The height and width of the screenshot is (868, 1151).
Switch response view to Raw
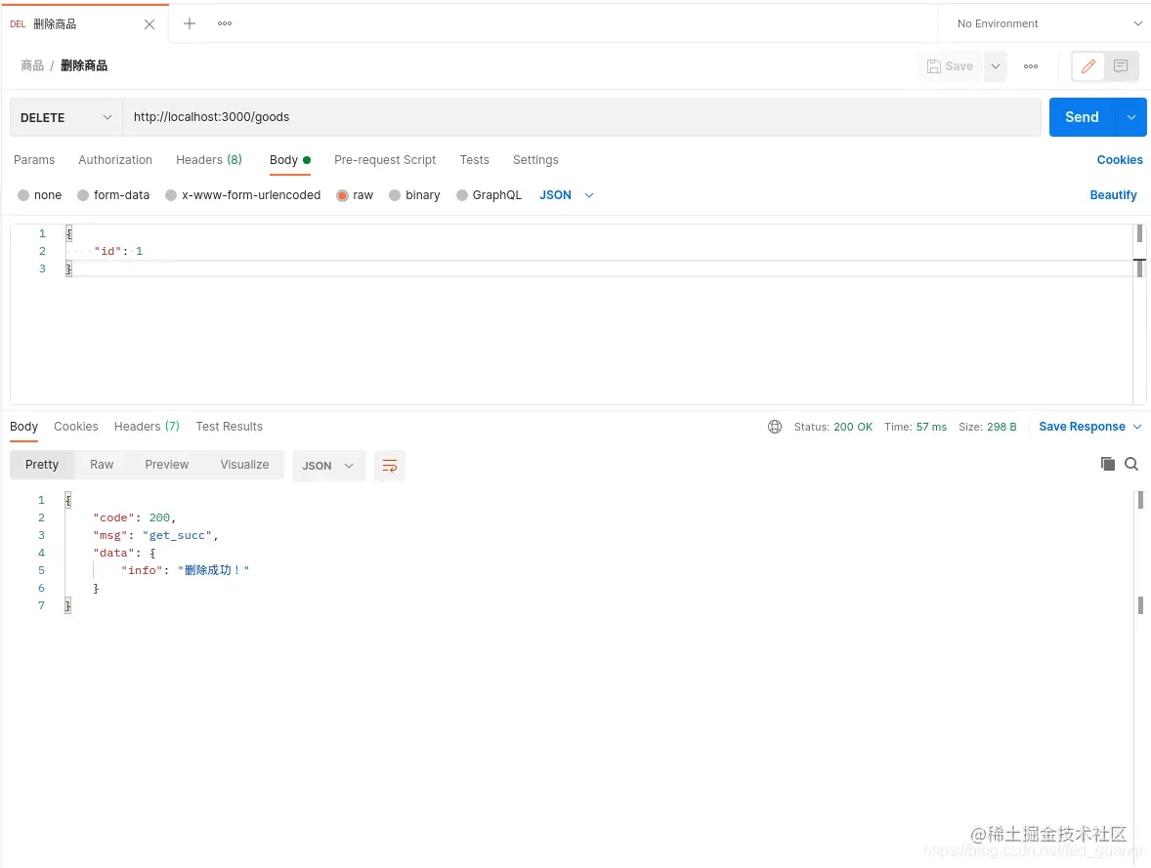point(102,465)
